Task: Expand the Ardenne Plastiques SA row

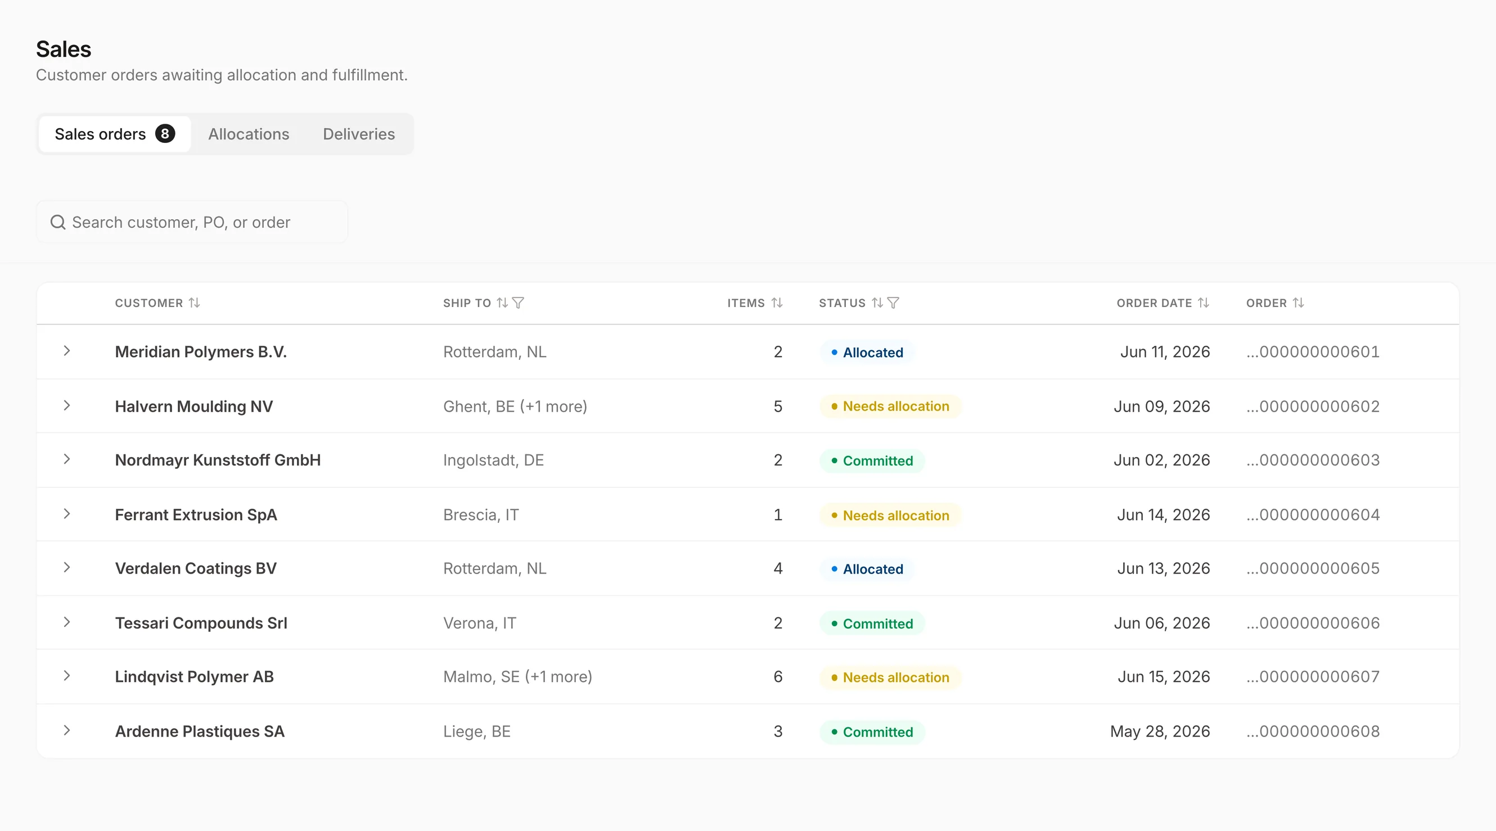Action: pyautogui.click(x=67, y=730)
